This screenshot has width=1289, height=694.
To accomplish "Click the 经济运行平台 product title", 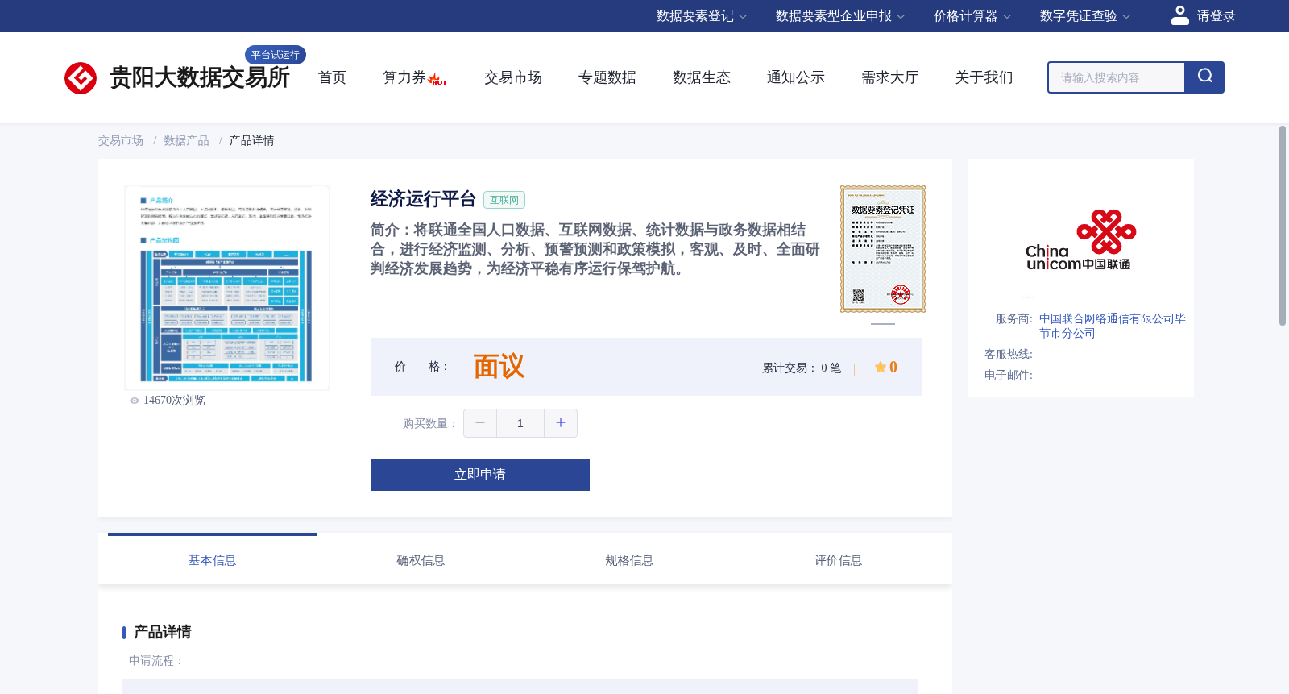I will click(x=423, y=199).
